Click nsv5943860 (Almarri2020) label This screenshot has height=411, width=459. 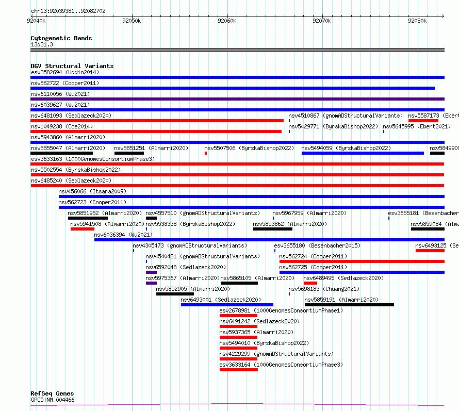(x=68, y=137)
